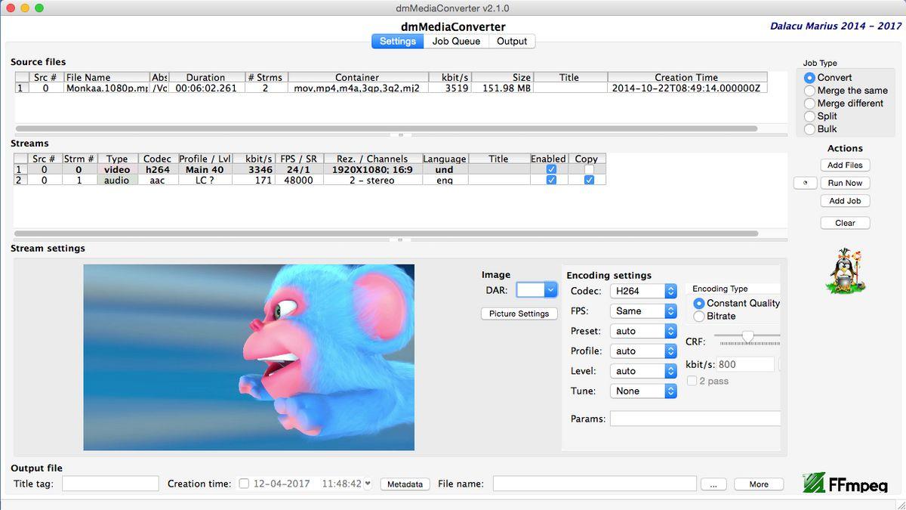Enable the Creation time checkbox
The height and width of the screenshot is (510, 906).
tap(244, 484)
